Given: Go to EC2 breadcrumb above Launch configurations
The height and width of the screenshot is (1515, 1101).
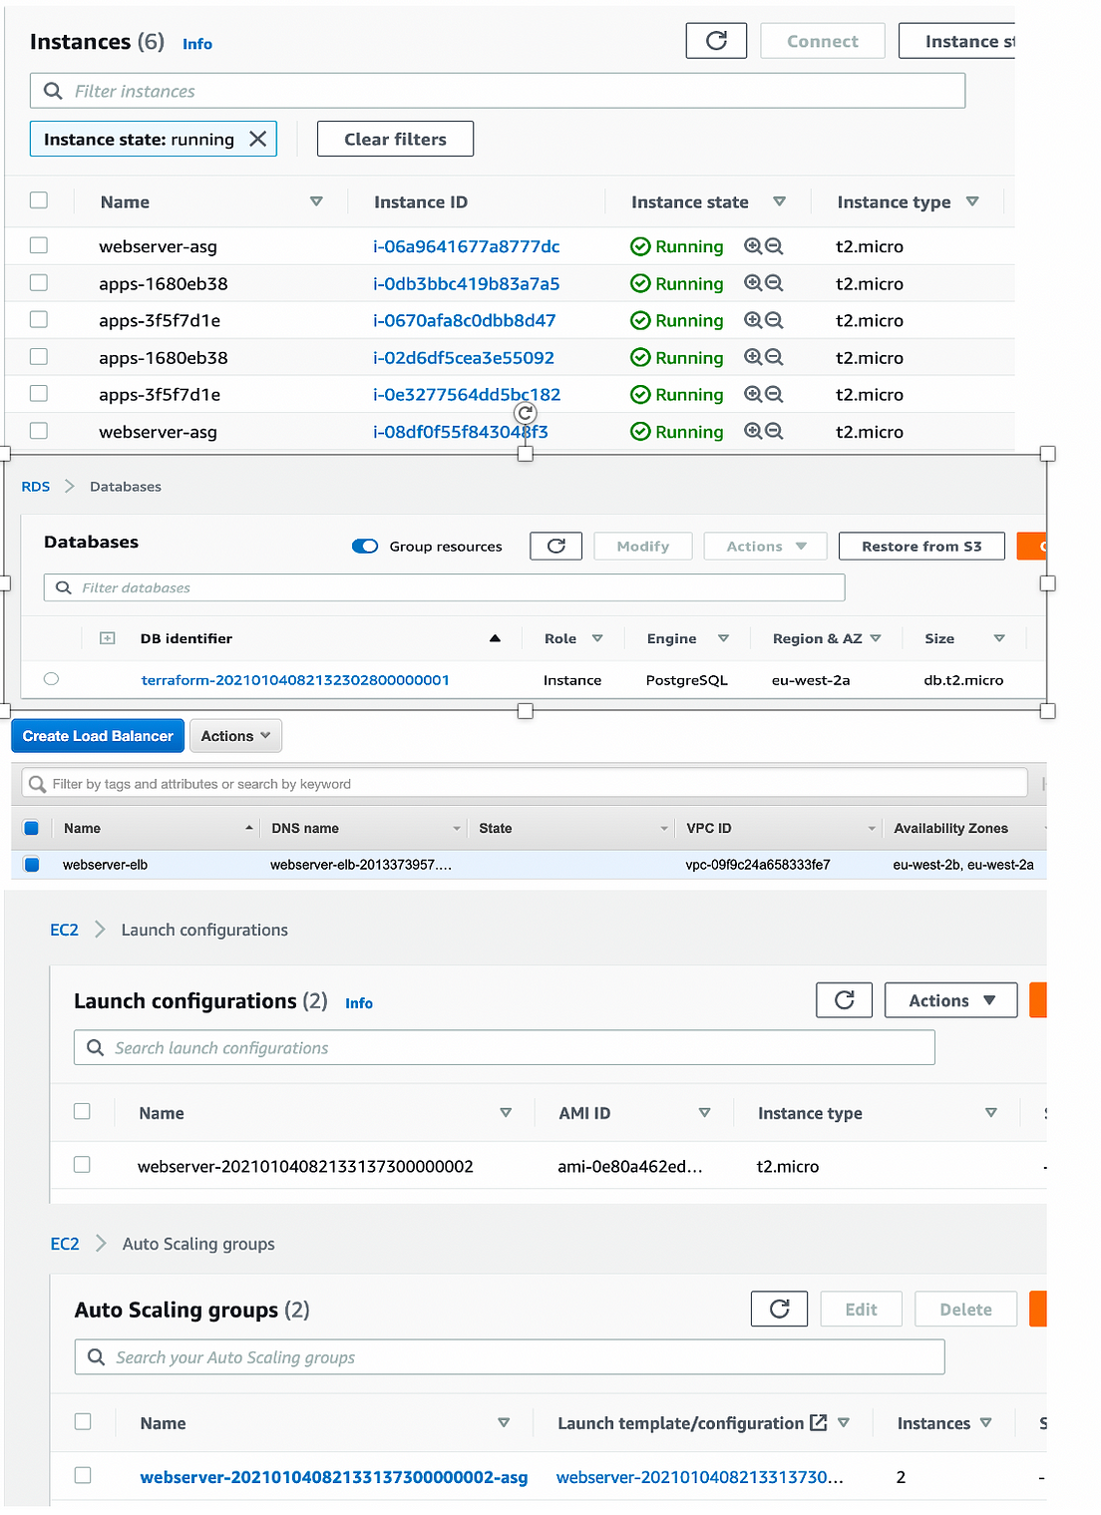Looking at the screenshot, I should [64, 930].
